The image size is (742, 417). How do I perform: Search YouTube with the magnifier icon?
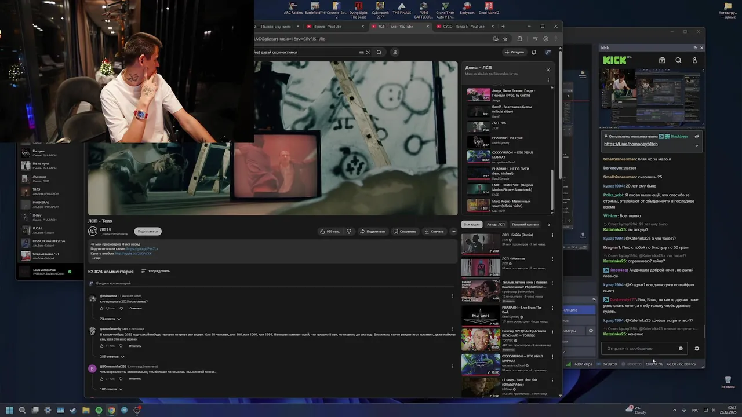click(379, 52)
